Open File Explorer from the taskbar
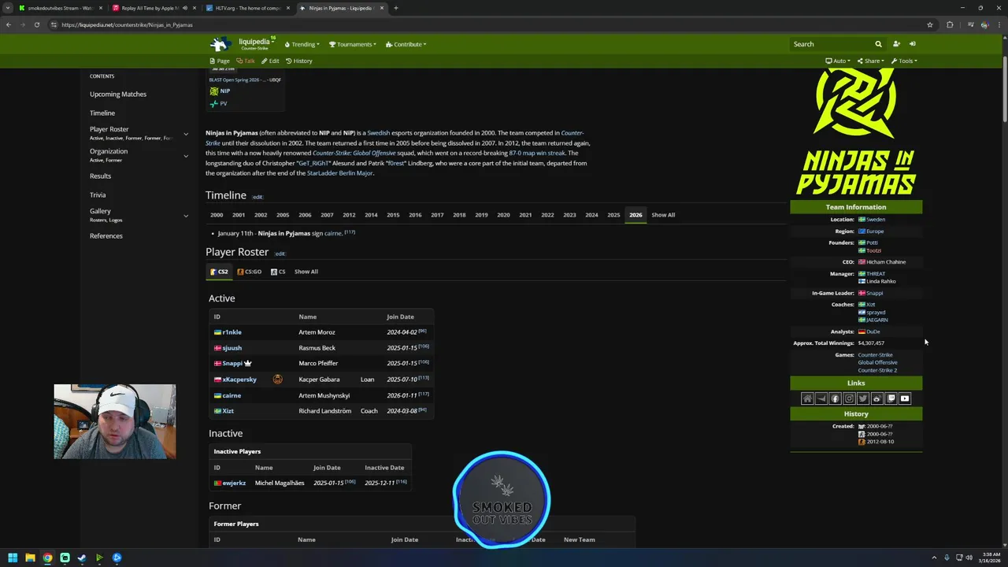The width and height of the screenshot is (1008, 567). 30,558
